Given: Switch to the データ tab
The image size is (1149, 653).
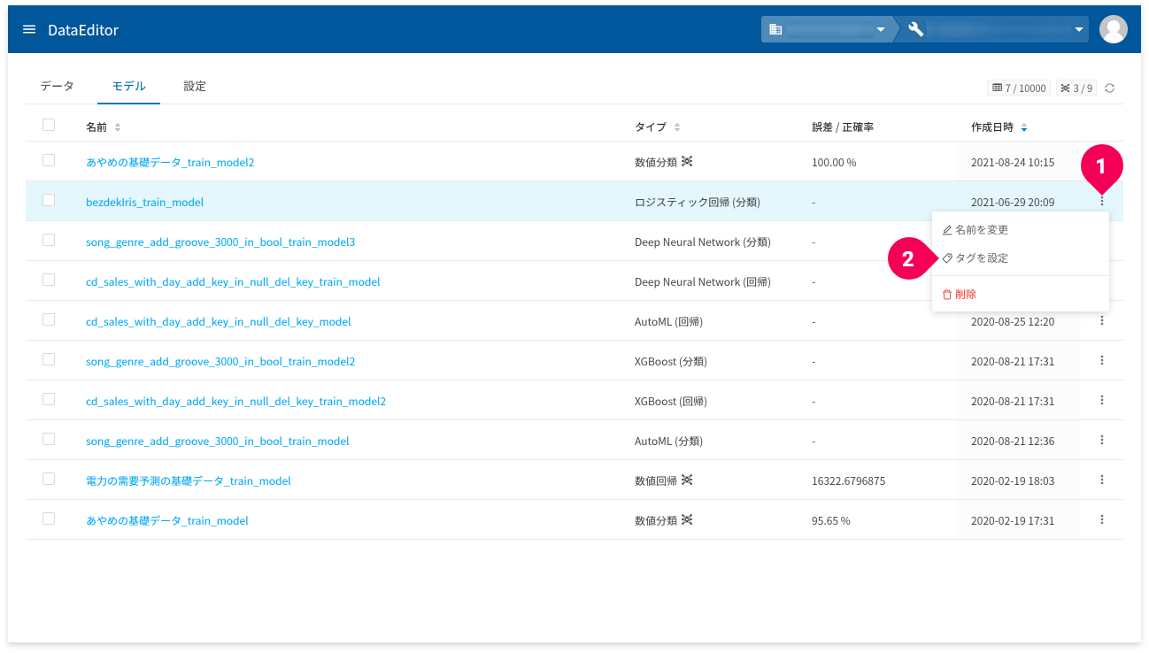Looking at the screenshot, I should pos(57,87).
